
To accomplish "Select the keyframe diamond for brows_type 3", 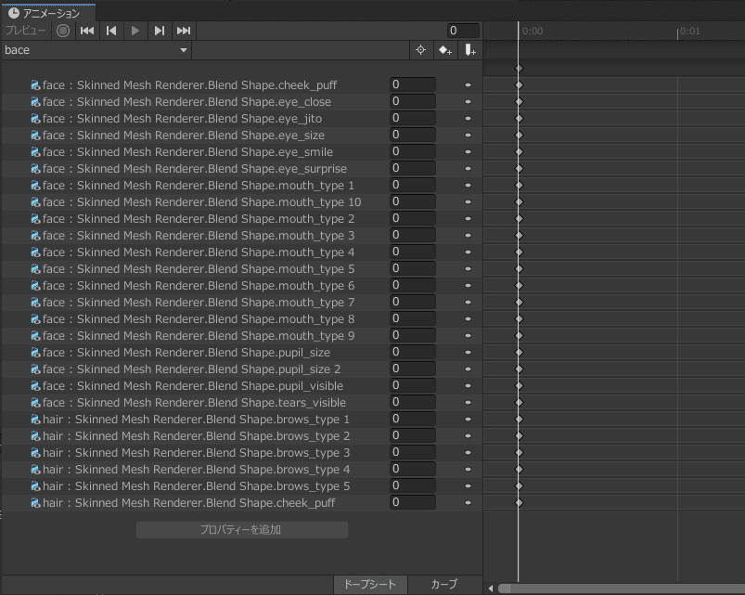I will tap(519, 452).
